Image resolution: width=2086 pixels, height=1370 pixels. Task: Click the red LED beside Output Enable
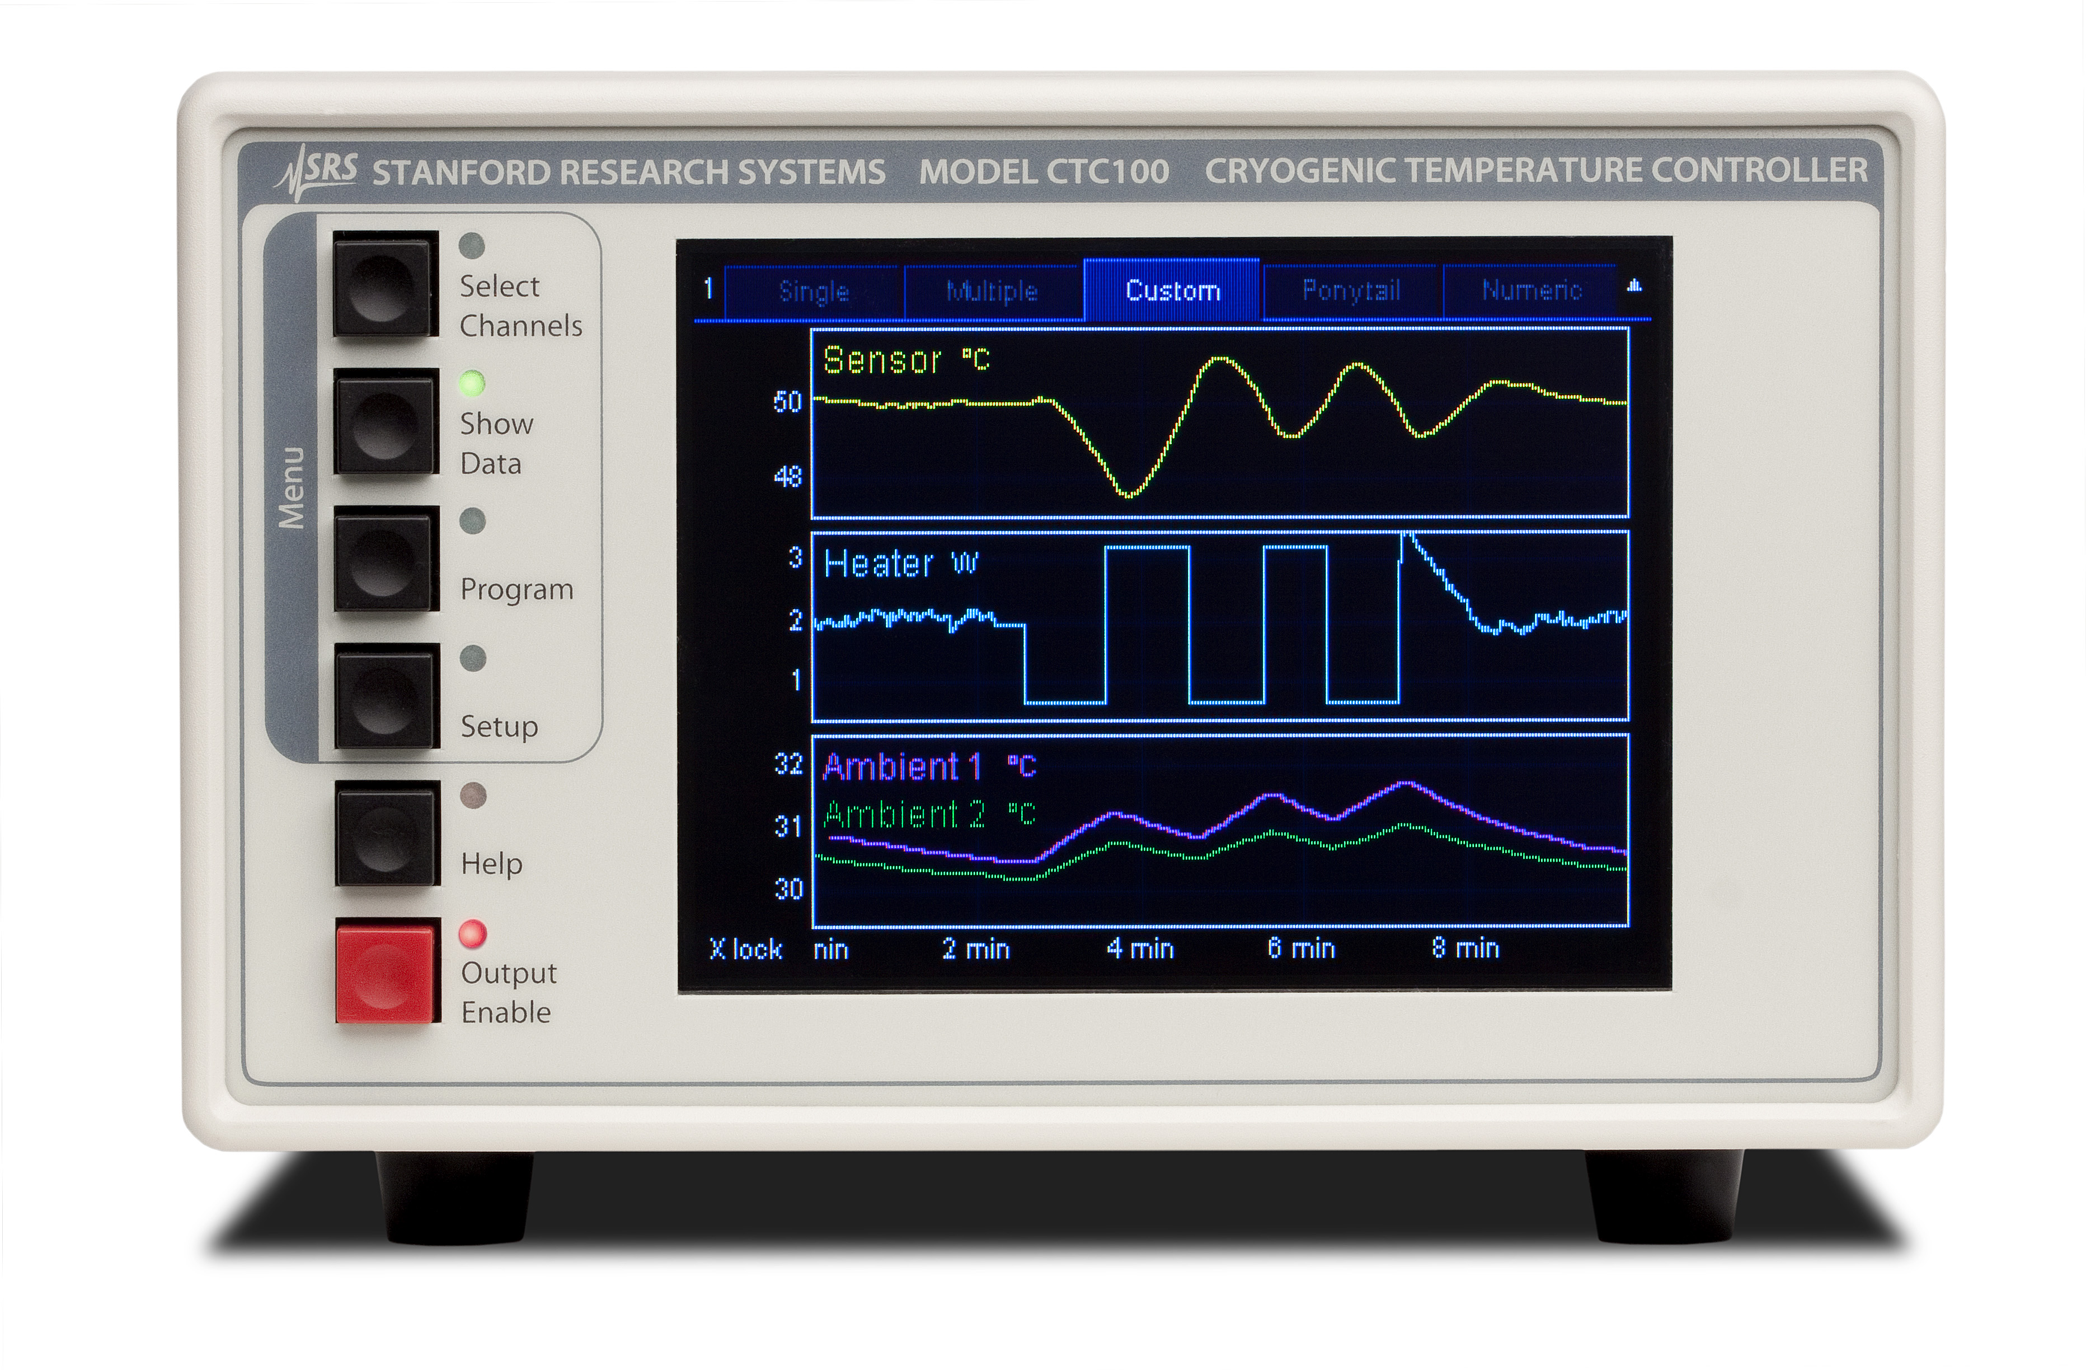472,935
